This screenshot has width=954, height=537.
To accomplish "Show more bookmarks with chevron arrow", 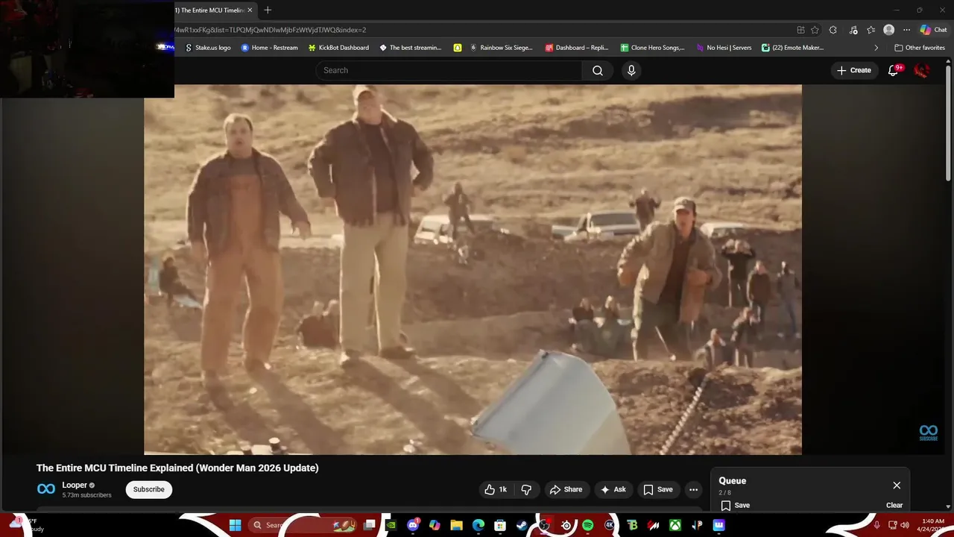I will point(876,48).
